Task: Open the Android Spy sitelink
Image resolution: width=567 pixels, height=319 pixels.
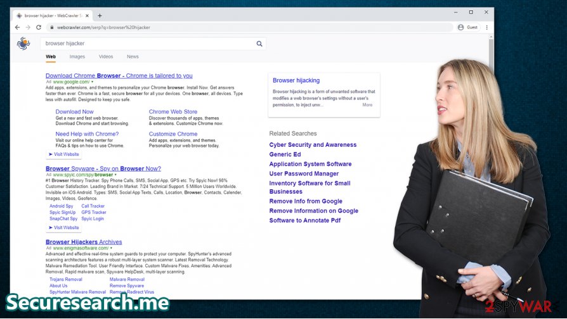Action: (x=61, y=206)
